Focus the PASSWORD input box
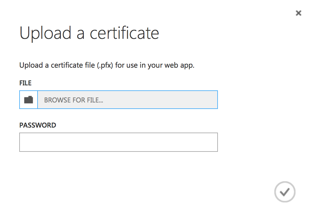311x208 pixels. [x=118, y=142]
